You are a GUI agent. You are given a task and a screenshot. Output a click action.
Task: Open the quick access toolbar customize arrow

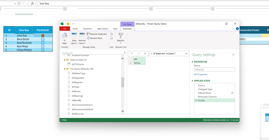click(x=73, y=24)
